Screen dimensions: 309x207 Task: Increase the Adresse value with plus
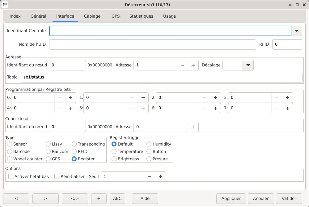pyautogui.click(x=193, y=65)
